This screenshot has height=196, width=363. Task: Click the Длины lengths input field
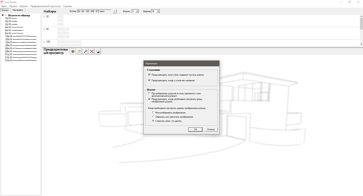pyautogui.click(x=94, y=11)
